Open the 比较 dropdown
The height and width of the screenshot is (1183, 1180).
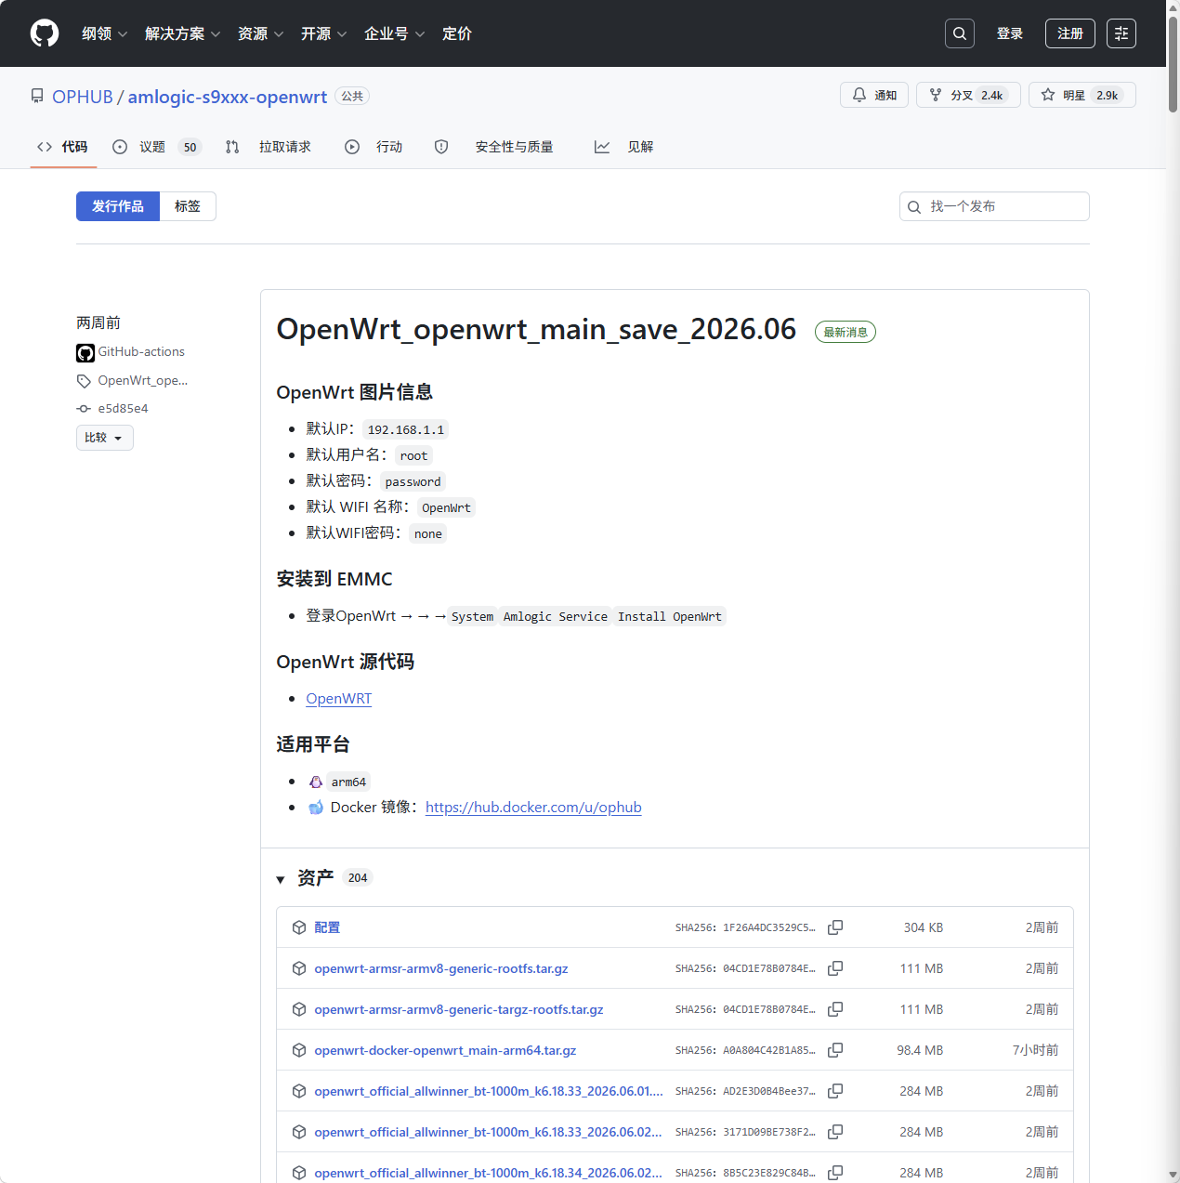tap(105, 438)
